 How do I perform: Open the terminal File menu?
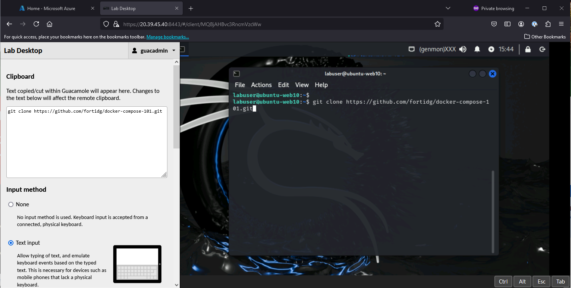coord(240,85)
